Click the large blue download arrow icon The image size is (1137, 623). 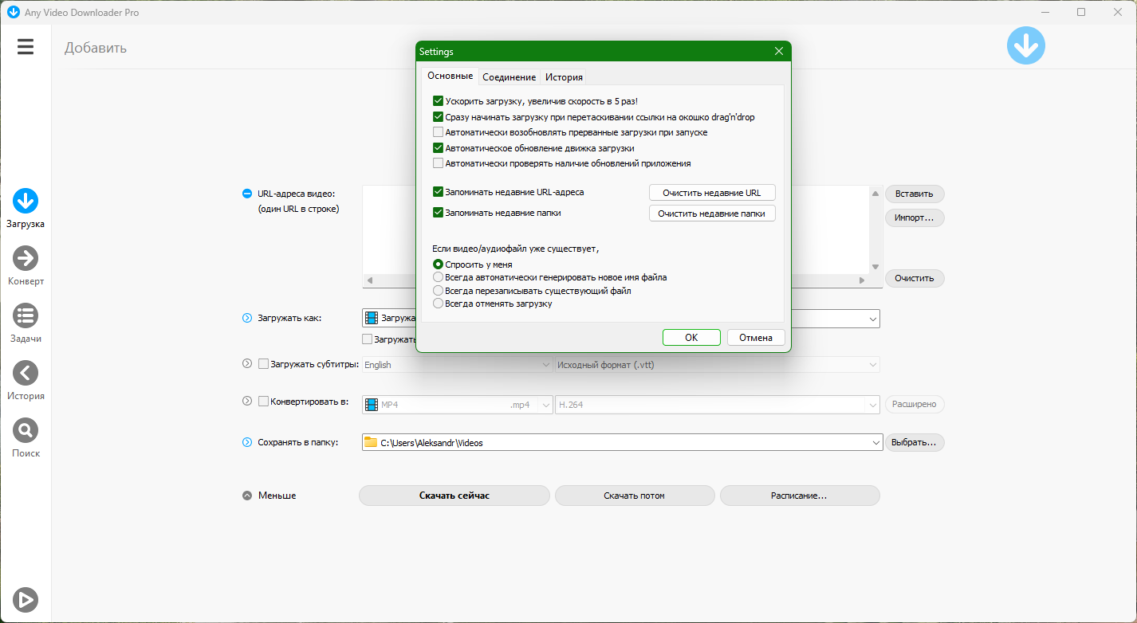[1025, 45]
